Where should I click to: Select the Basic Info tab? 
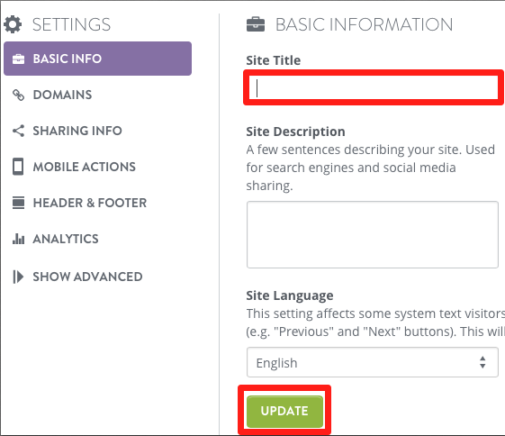pos(97,59)
